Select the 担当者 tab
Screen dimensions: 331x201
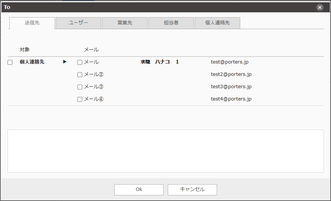(x=171, y=23)
